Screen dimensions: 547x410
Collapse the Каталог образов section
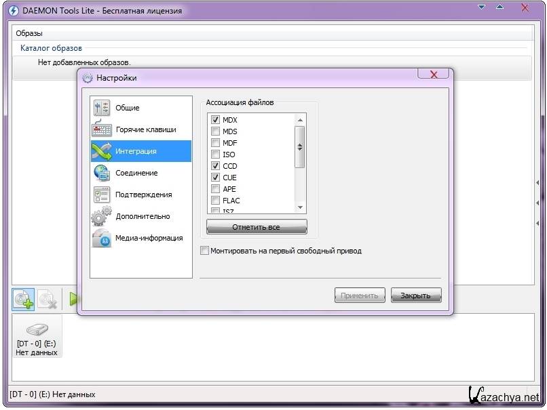[51, 48]
